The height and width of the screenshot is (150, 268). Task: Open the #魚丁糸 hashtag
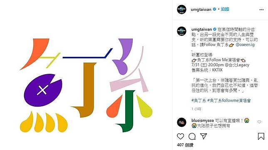click(x=199, y=100)
